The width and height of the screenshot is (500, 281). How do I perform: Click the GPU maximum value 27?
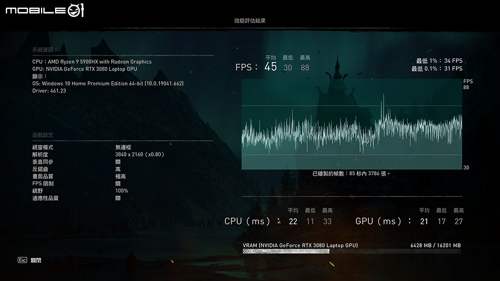(x=458, y=221)
